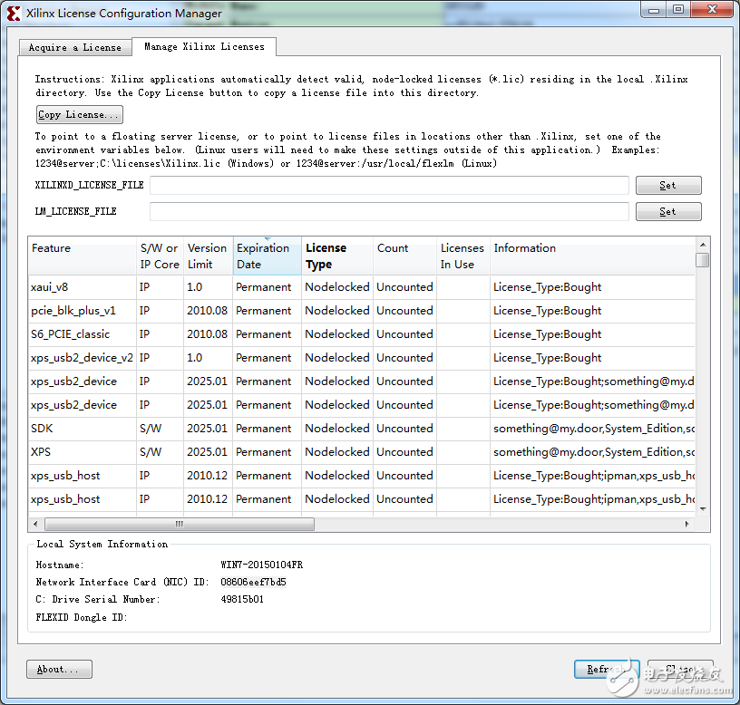740x705 pixels.
Task: Click the NIC ID value 08606eef7bd5
Action: 253,582
